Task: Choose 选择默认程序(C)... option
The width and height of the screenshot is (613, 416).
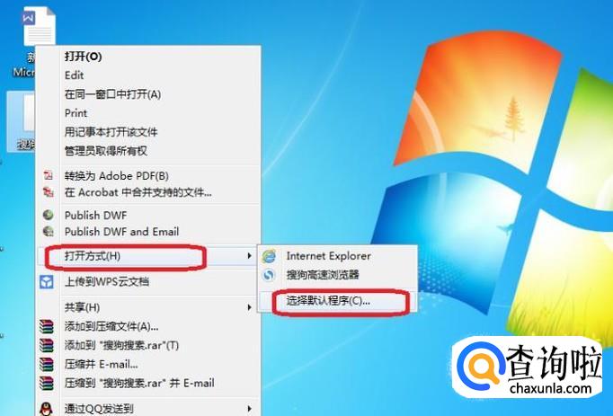Action: [328, 301]
